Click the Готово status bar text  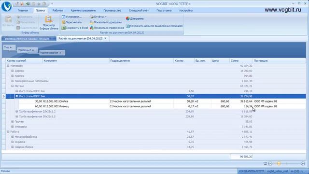pyautogui.click(x=5, y=171)
